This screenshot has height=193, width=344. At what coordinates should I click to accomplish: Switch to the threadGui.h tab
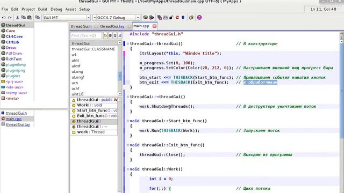(x=81, y=26)
